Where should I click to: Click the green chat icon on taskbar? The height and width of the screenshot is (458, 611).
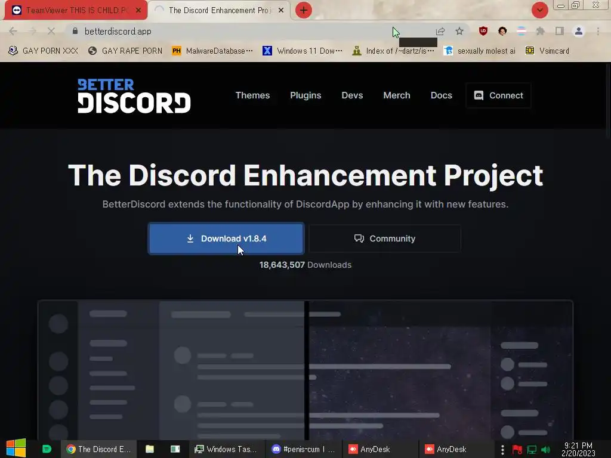click(x=47, y=449)
